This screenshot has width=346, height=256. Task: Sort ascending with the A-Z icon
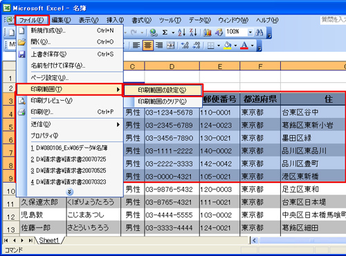pos(181,32)
